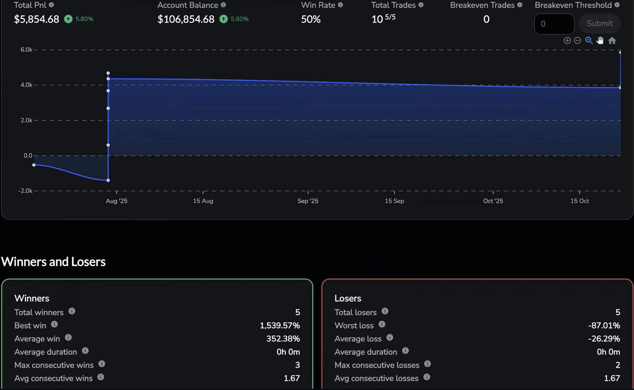Click the Breakeven Threshold input field

[x=554, y=24]
